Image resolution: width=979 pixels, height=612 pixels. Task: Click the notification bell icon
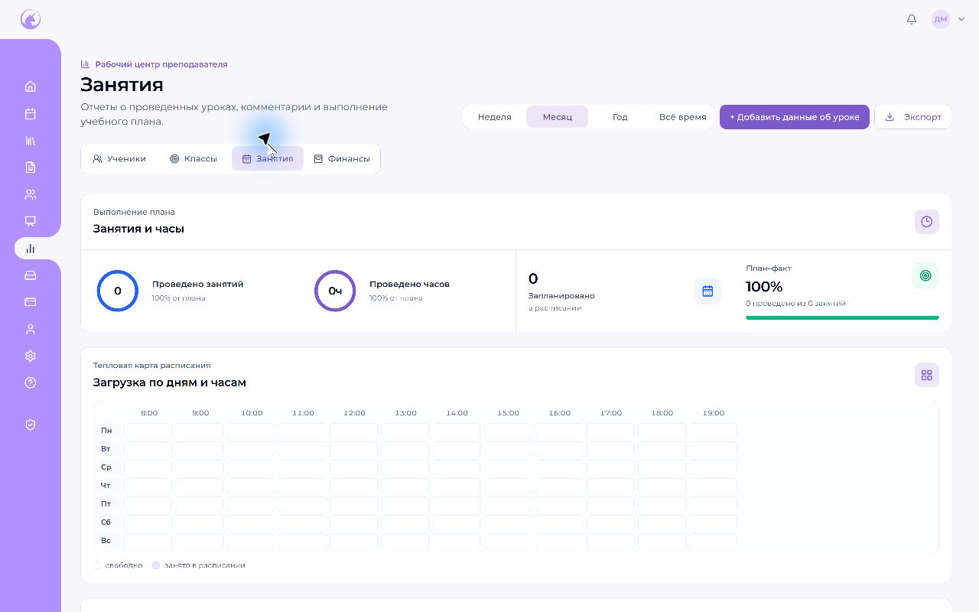pyautogui.click(x=912, y=19)
